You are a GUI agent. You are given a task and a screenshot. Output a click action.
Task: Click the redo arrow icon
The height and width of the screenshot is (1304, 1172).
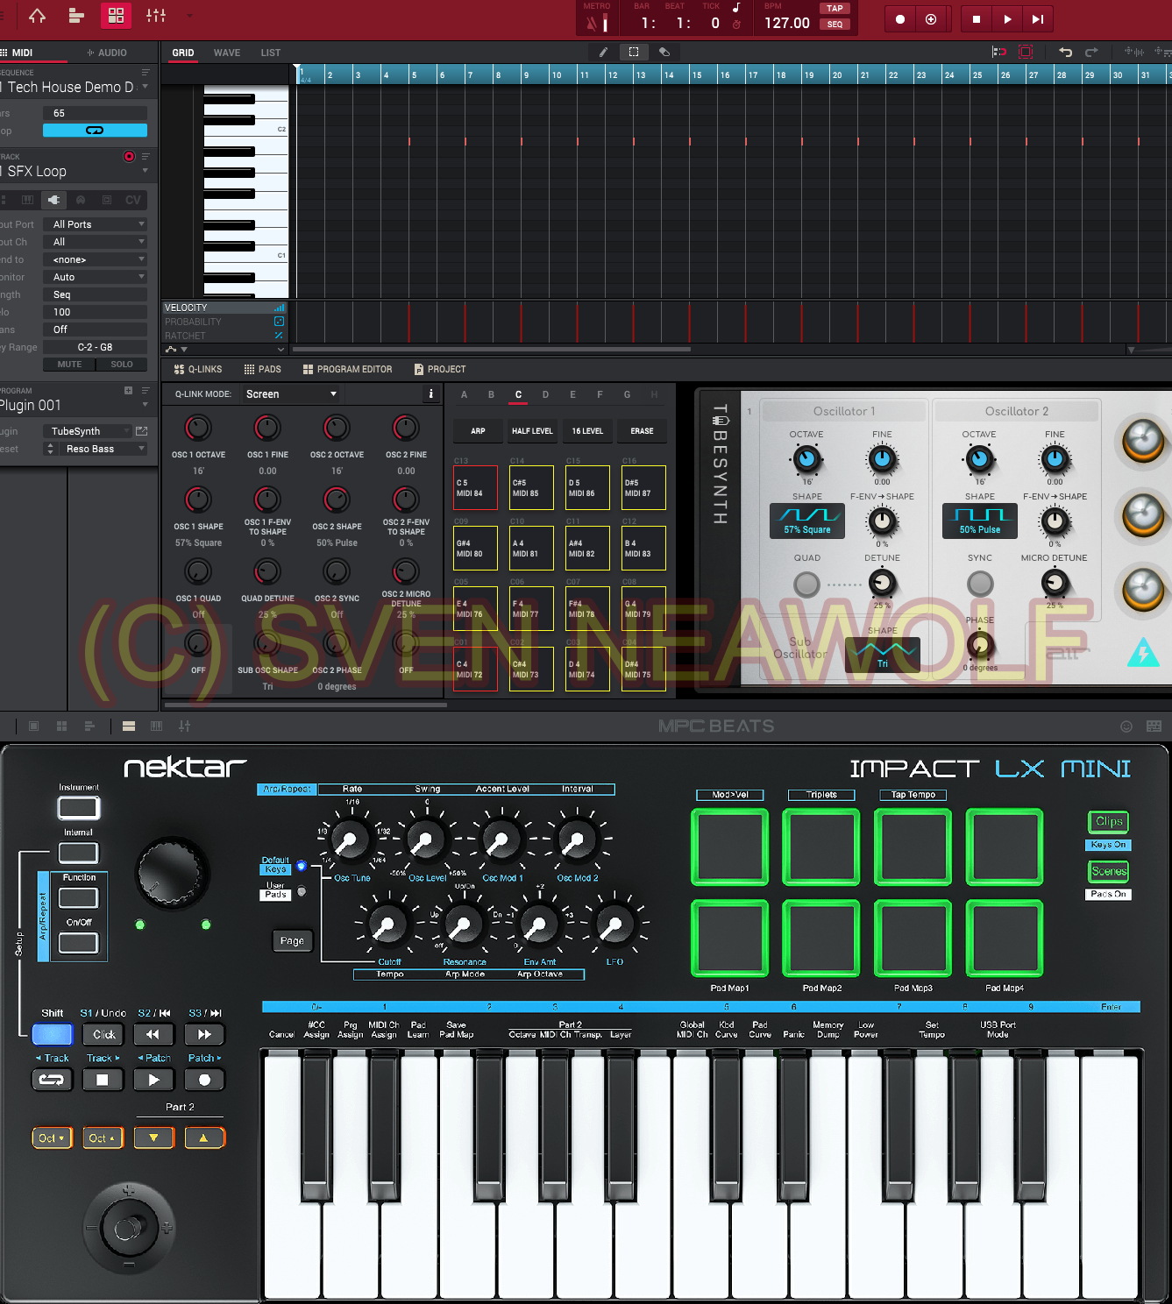click(1091, 53)
